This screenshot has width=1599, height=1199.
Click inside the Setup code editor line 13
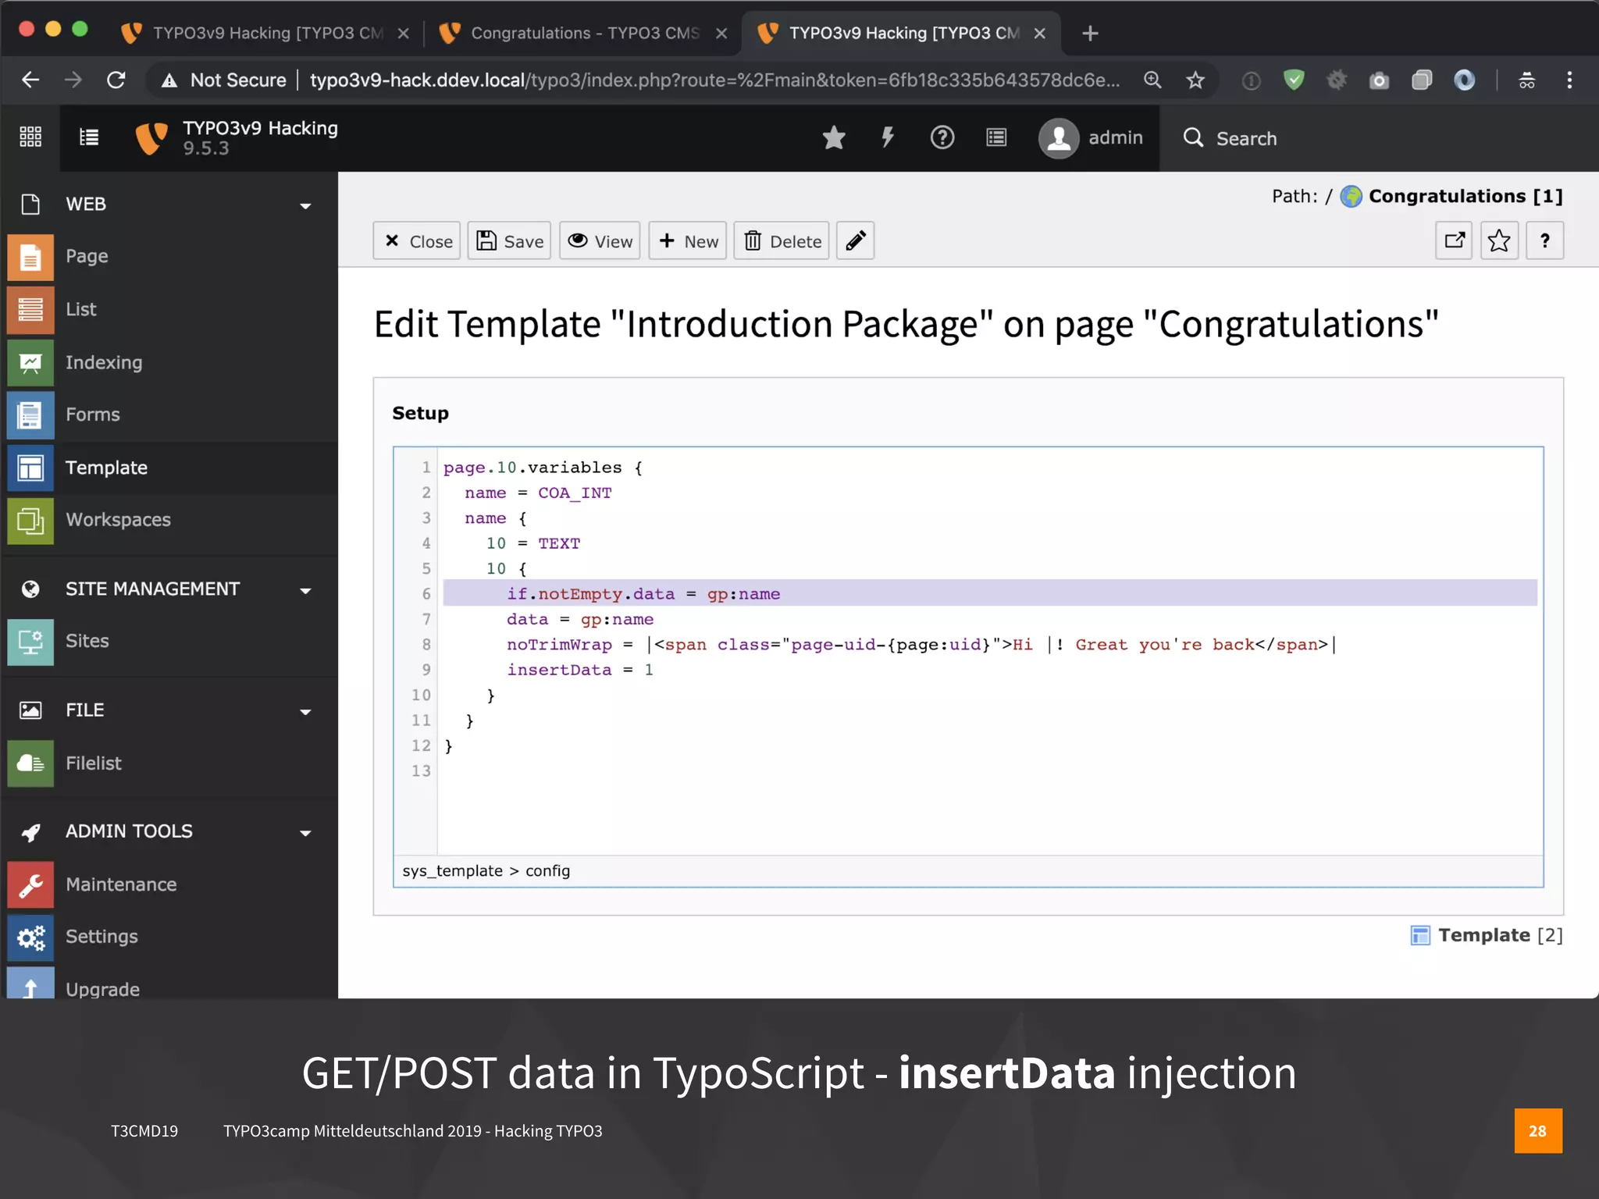990,771
